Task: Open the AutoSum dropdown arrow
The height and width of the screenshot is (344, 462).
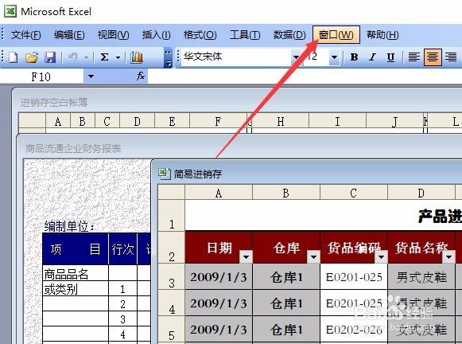Action: pos(118,57)
